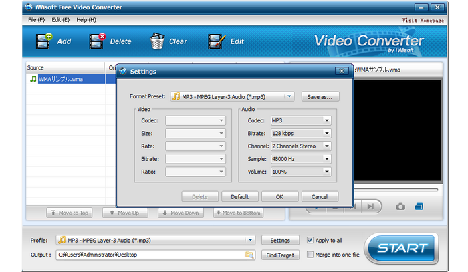This screenshot has height=272, width=468.
Task: Open the audio Sample rate dropdown
Action: click(326, 159)
